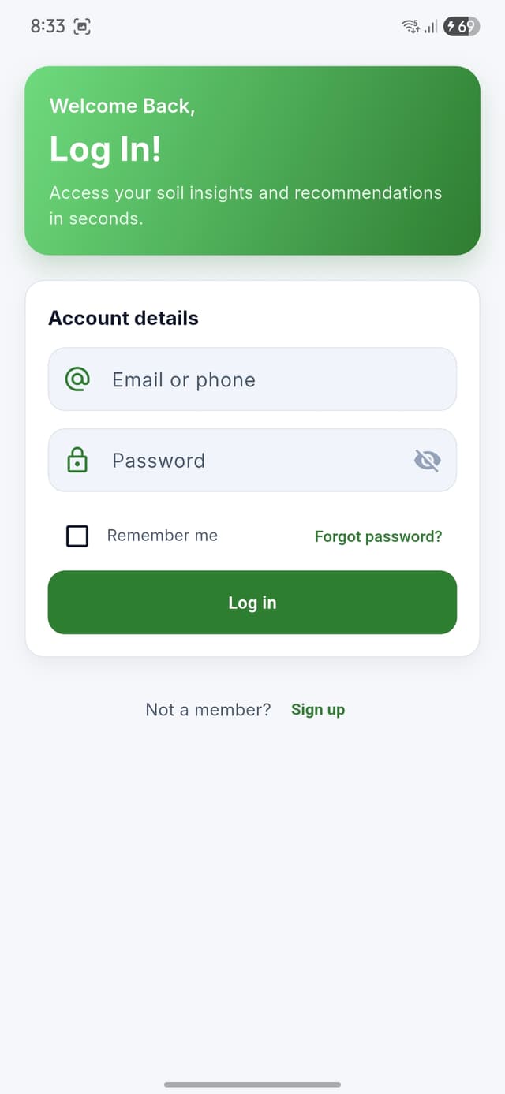
Task: Open the Sign up link
Action: [318, 709]
